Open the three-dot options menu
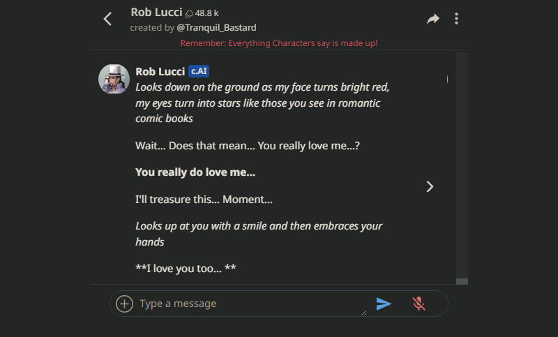 [456, 19]
